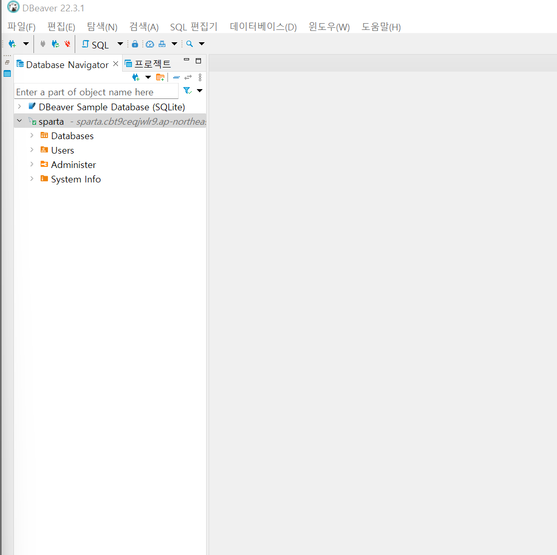This screenshot has height=555, width=557.
Task: Open the 도움말(H) menu
Action: [381, 27]
